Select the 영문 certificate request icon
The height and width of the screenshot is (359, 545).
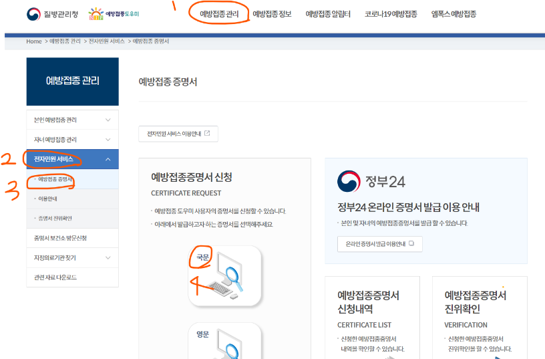click(224, 341)
